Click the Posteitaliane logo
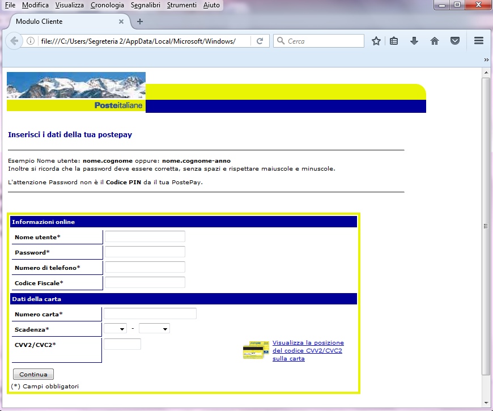The width and height of the screenshot is (493, 411). click(118, 105)
